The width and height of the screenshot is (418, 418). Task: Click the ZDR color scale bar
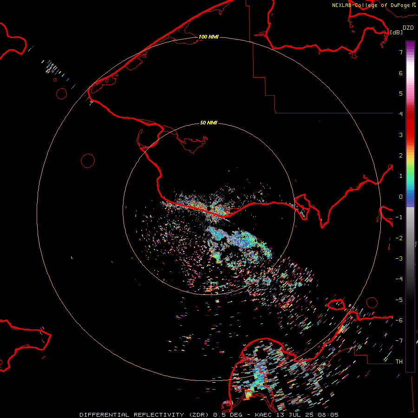(x=410, y=206)
